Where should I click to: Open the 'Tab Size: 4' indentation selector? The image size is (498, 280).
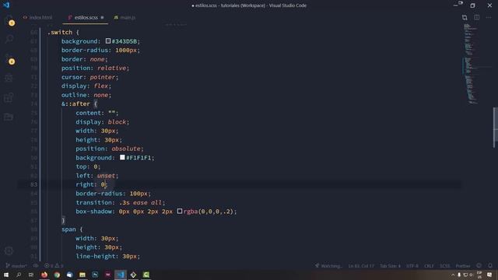[391, 266]
